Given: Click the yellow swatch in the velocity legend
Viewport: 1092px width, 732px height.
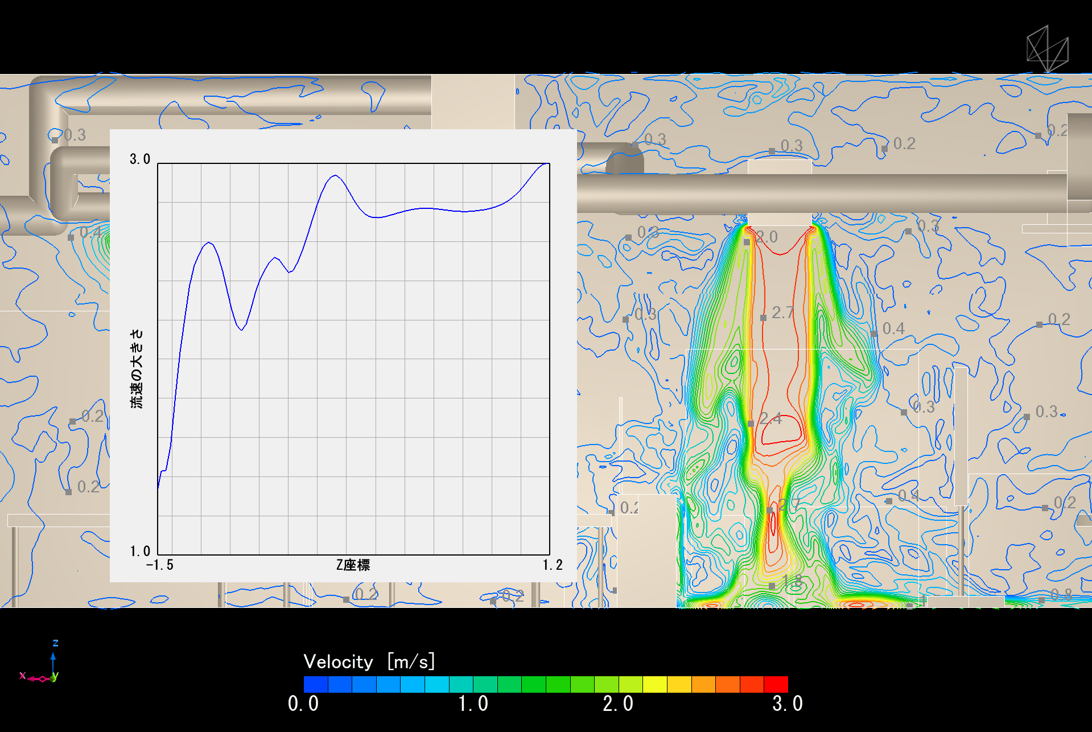Looking at the screenshot, I should click(654, 684).
